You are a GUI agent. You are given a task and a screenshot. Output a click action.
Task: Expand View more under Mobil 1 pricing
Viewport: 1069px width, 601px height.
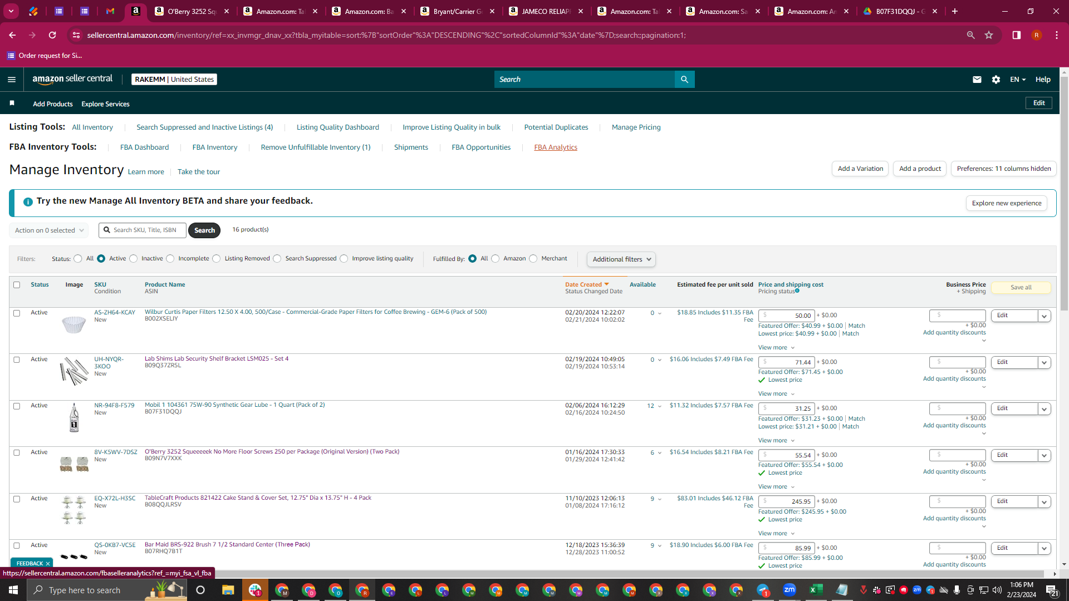(x=776, y=441)
